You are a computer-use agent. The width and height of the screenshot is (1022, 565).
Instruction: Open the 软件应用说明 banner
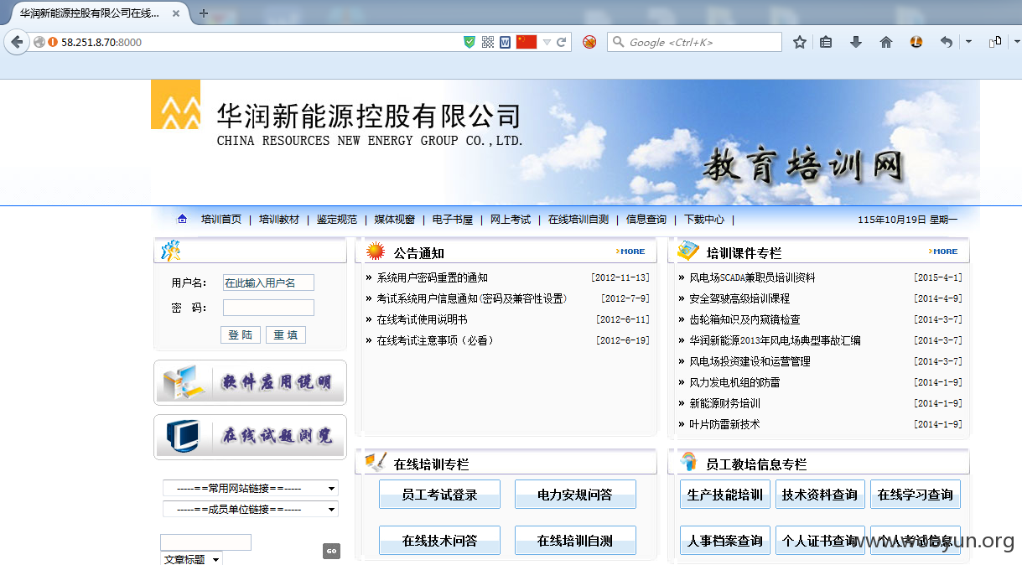pos(250,382)
